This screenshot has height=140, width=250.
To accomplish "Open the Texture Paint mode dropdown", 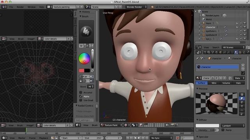I will coord(111,125).
